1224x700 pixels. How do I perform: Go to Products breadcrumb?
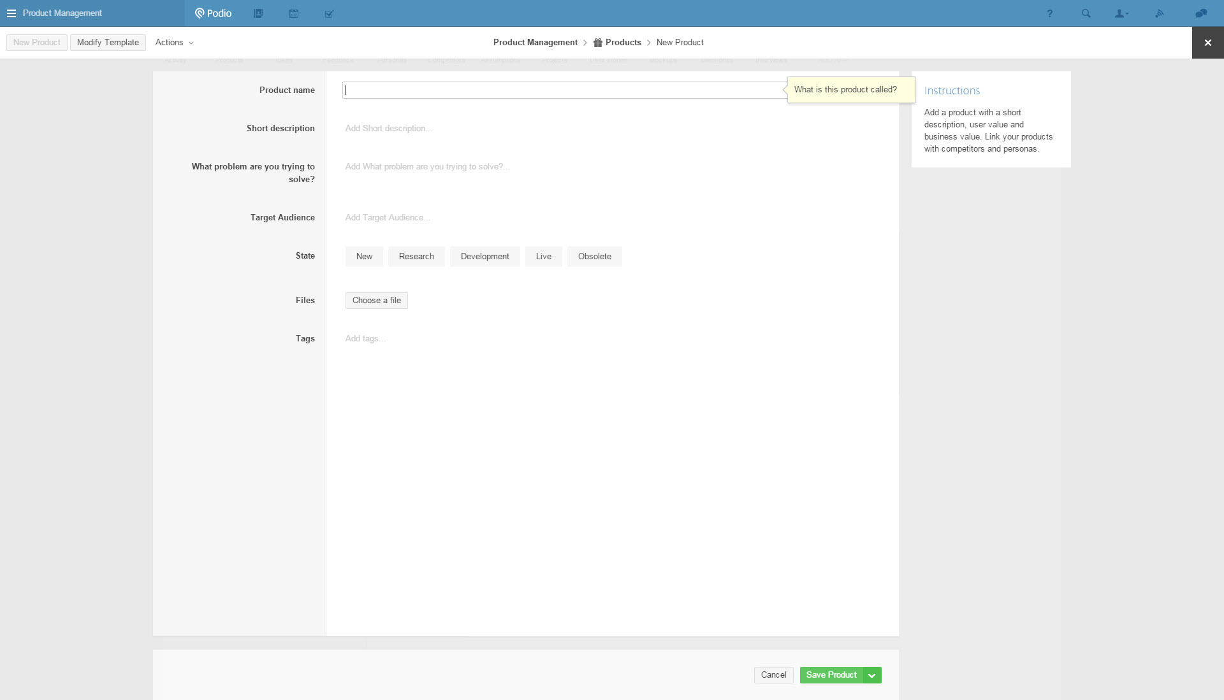pos(623,43)
